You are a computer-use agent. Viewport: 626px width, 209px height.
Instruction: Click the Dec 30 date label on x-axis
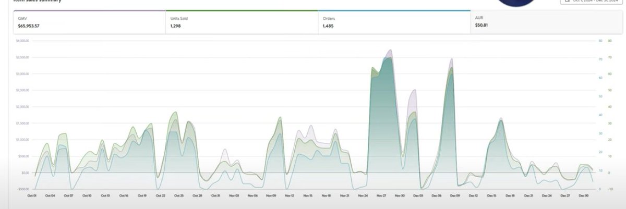point(584,195)
